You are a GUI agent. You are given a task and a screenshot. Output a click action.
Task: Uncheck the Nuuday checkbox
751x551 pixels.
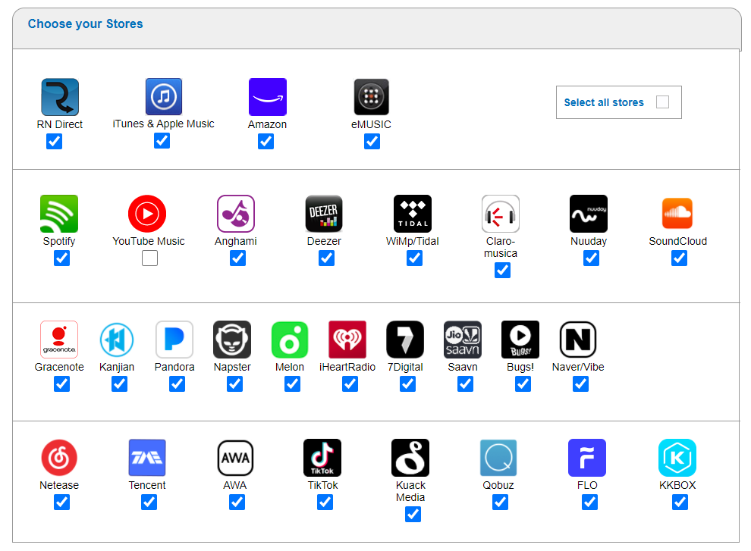[591, 258]
